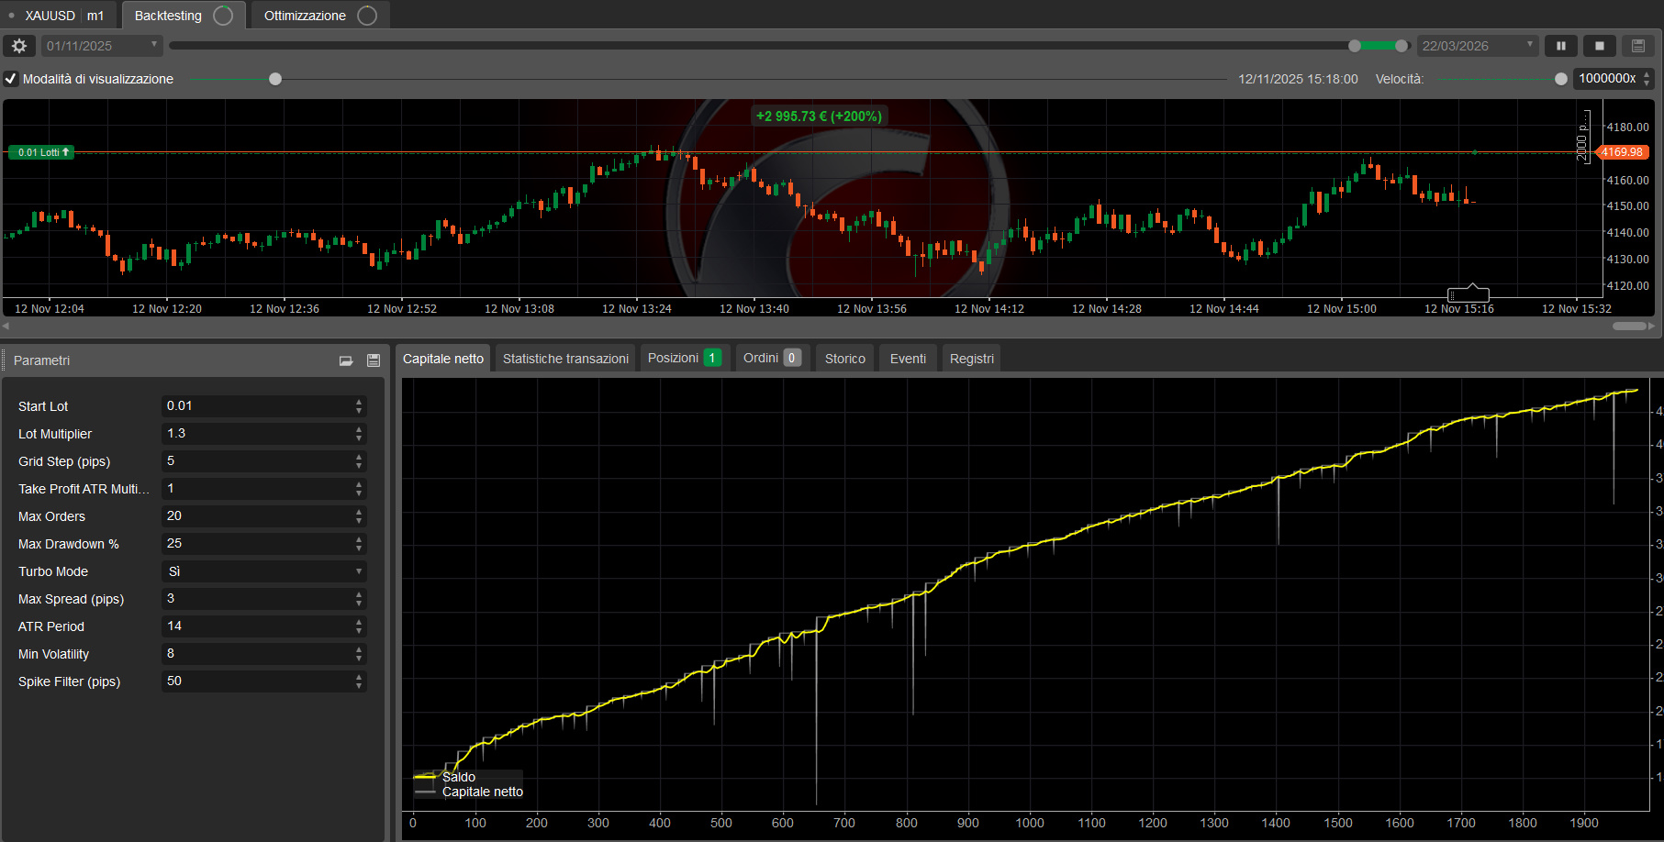The width and height of the screenshot is (1664, 842).
Task: Click the save floppy icon next to stop
Action: coord(1638,46)
